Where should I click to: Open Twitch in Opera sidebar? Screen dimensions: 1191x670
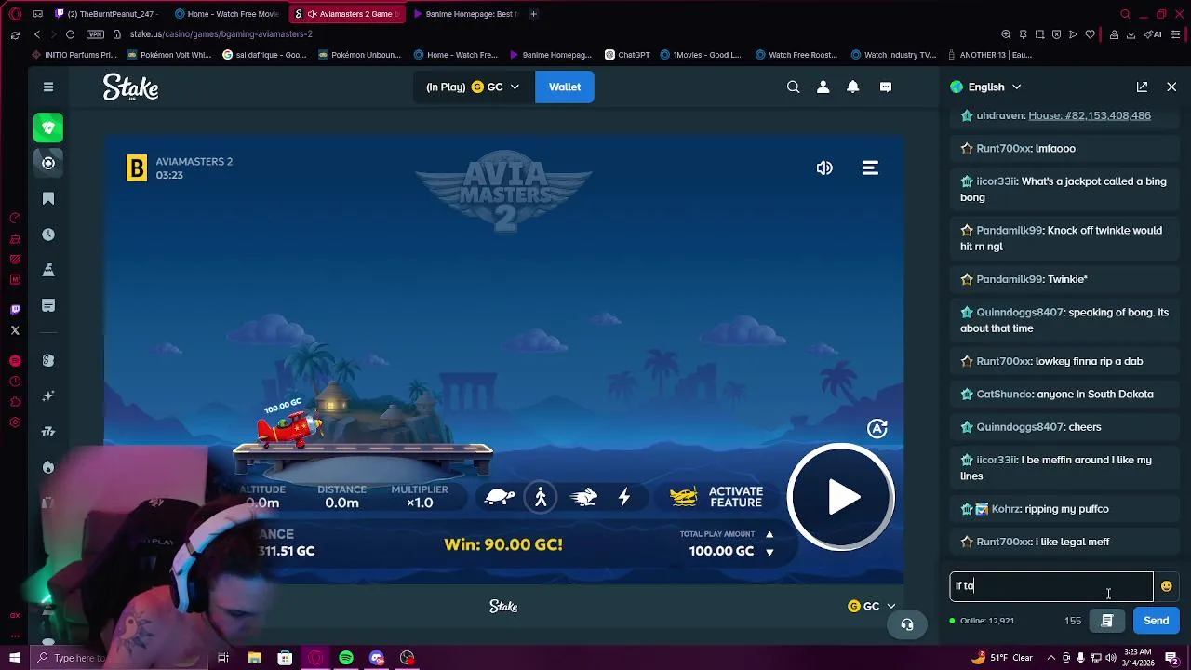coord(15,310)
